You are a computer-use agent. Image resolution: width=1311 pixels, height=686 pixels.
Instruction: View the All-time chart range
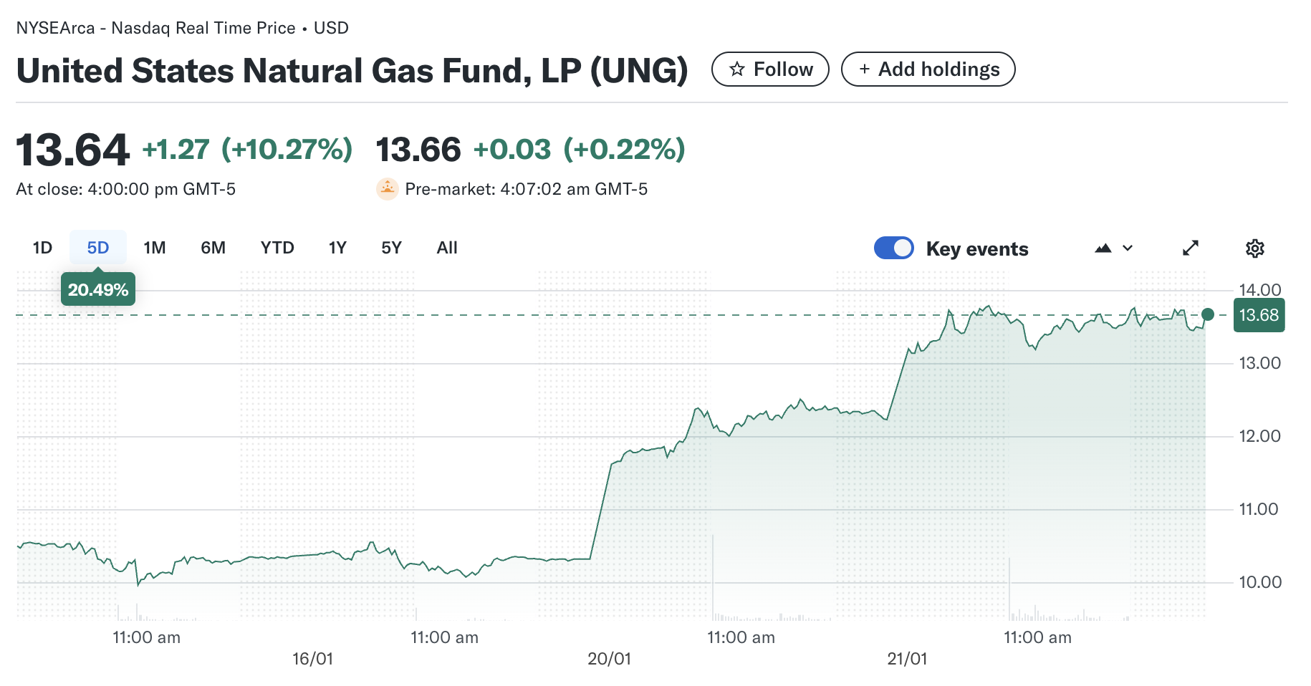click(x=446, y=247)
